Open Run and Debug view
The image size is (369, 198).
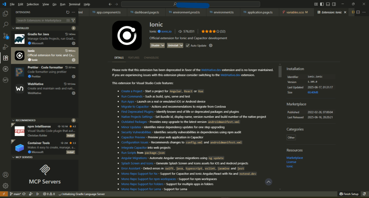click(5, 47)
